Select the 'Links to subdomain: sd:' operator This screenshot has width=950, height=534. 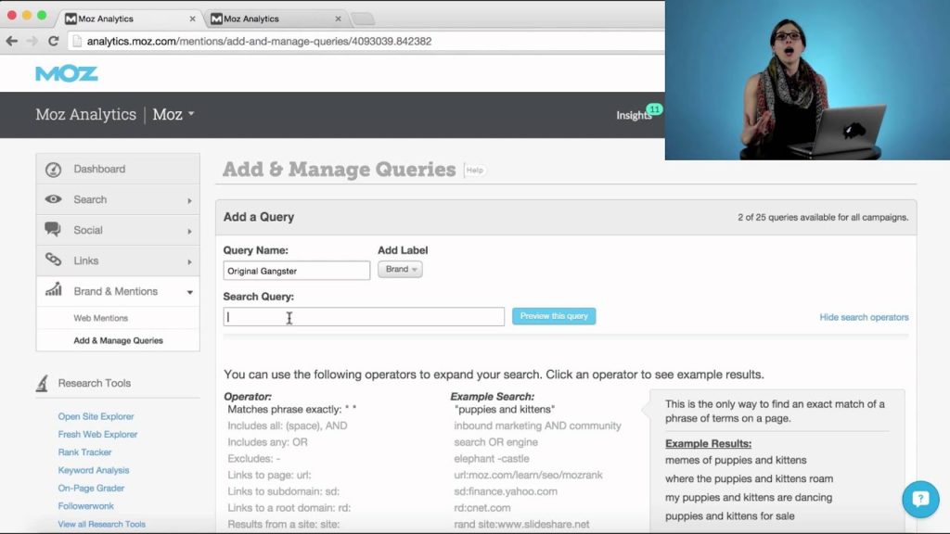(283, 491)
